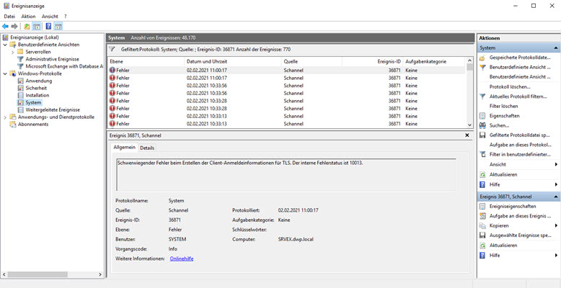Collapse the System section in Aktionen
Image resolution: width=561 pixels, height=288 pixels.
click(x=555, y=48)
